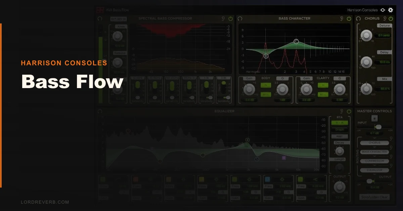Click the compressor Release knob
Viewport: 403px width, 211px height.
(x=117, y=62)
